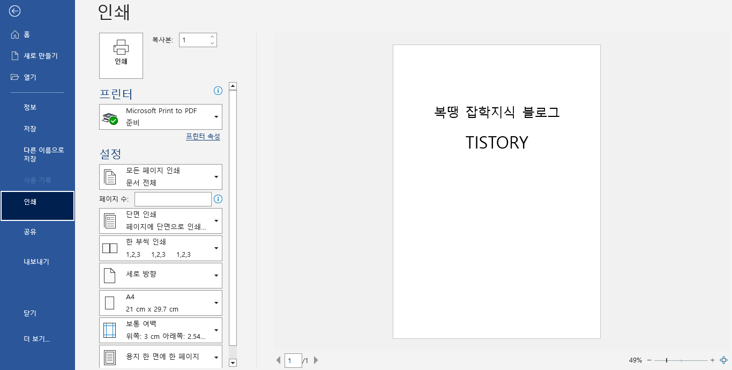
Task: Click the settings panel scrollbar thumb
Action: 233,218
